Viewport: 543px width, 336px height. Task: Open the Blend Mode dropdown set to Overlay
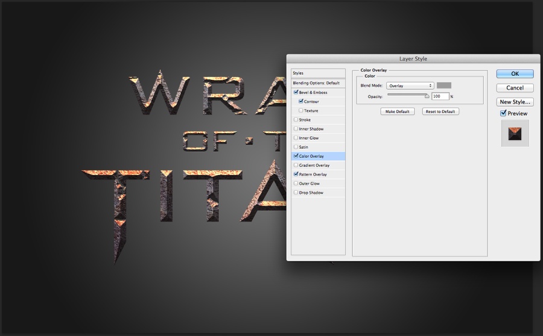(410, 86)
